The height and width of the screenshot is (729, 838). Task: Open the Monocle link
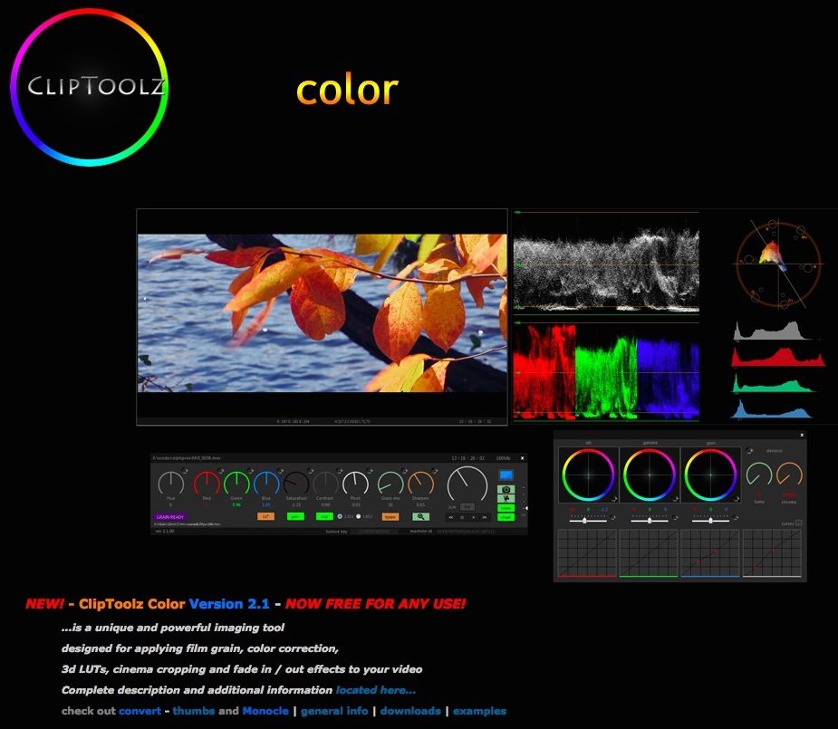(x=265, y=711)
